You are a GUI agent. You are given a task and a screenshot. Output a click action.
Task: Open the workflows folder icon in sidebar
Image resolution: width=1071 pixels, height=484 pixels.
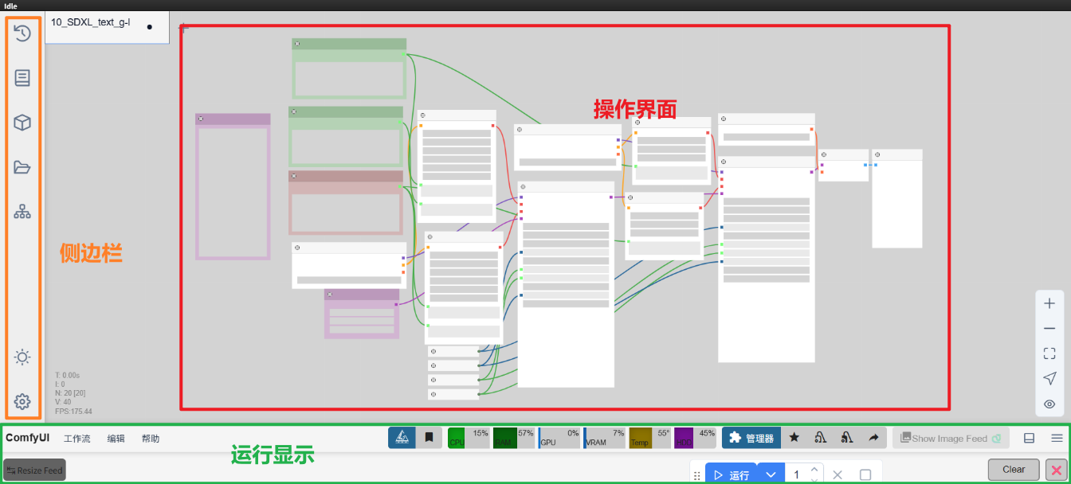pos(22,167)
